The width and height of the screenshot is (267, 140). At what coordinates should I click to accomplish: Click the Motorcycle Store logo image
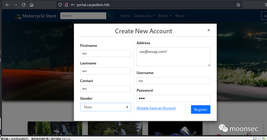pyautogui.click(x=18, y=16)
